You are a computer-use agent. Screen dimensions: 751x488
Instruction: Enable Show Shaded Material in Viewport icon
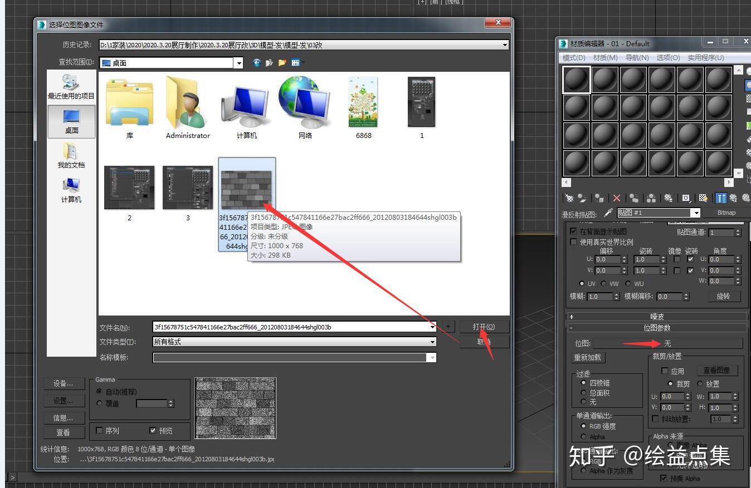(x=703, y=198)
